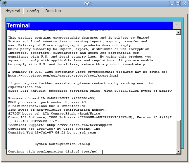189x163 pixels.
Task: Close the PC1 window
Action: click(185, 4)
